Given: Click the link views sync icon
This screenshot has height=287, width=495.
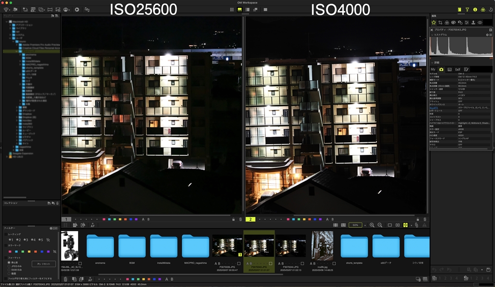Looking at the screenshot, I should (x=416, y=225).
